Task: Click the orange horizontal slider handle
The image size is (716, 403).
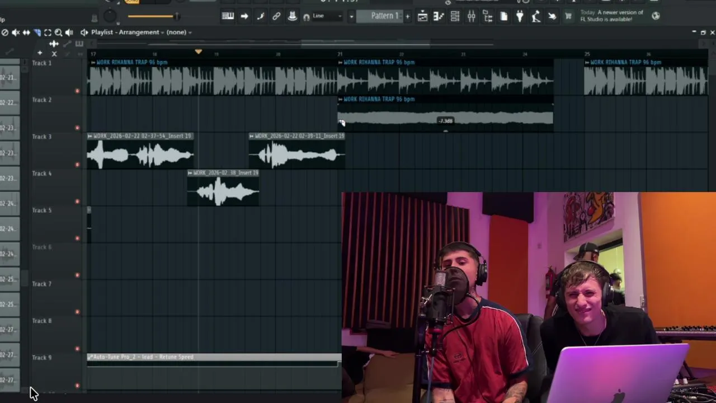Action: point(177,16)
